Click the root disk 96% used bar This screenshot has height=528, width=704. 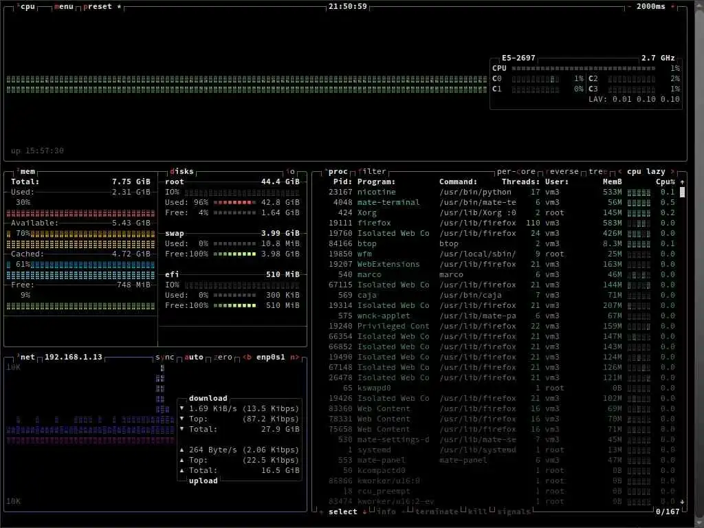tap(234, 203)
